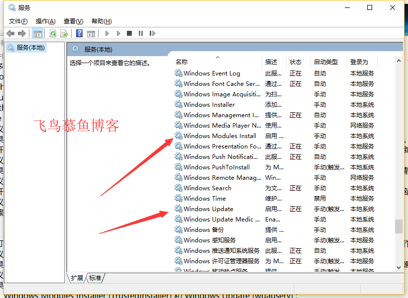Viewport: 408px width, 298px height.
Task: Click the Restart Service toolbar icon
Action: tap(153, 33)
